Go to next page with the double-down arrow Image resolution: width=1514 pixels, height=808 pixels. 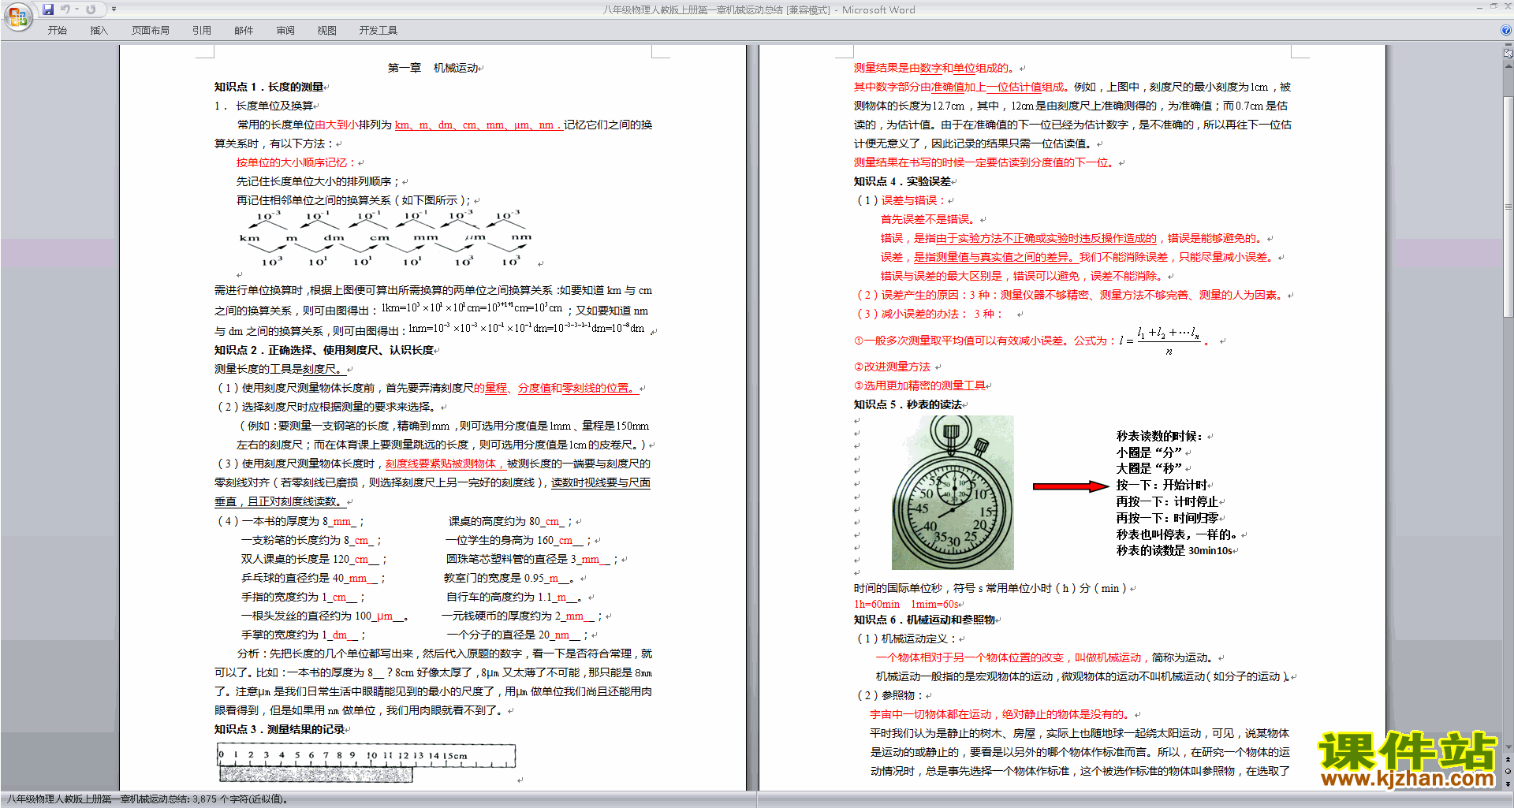1508,783
